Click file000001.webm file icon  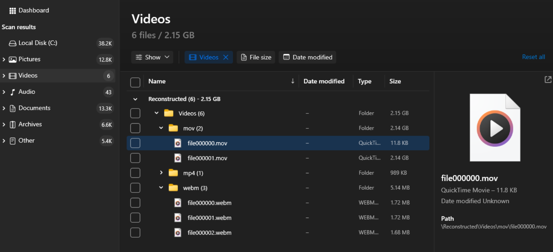tap(178, 218)
